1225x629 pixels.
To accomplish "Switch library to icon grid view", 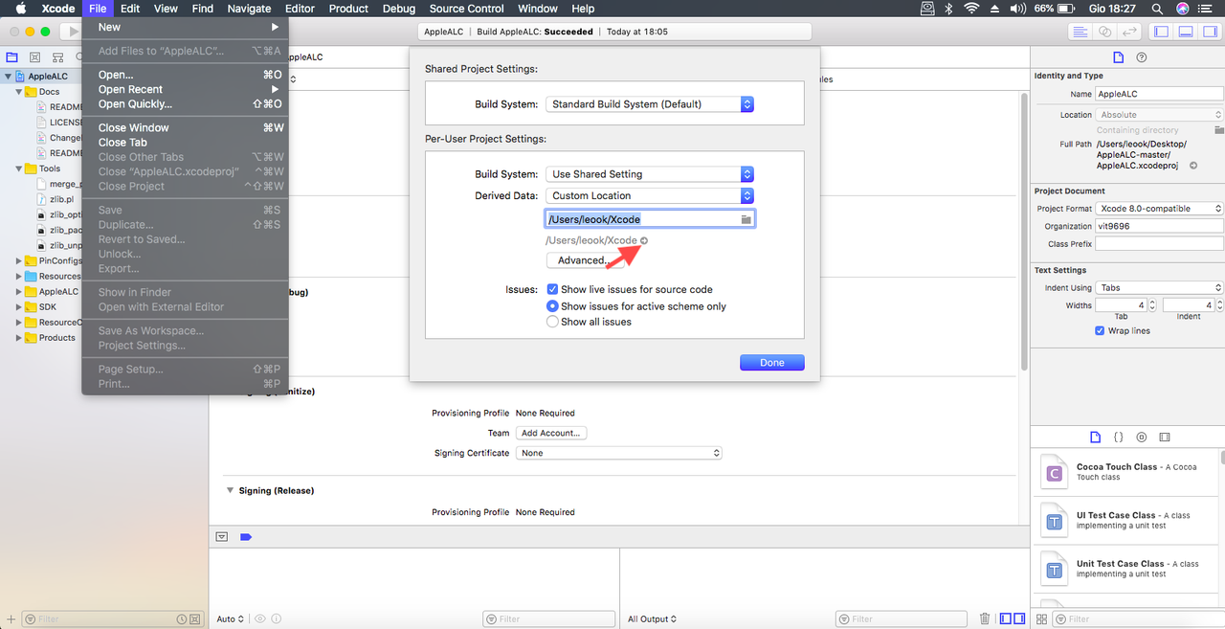I will [x=1043, y=618].
